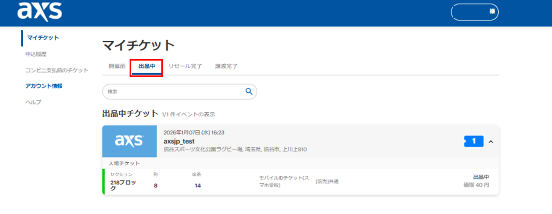The image size is (552, 214).
Task: Click the 出品中 status on the ticket row
Action: click(481, 177)
